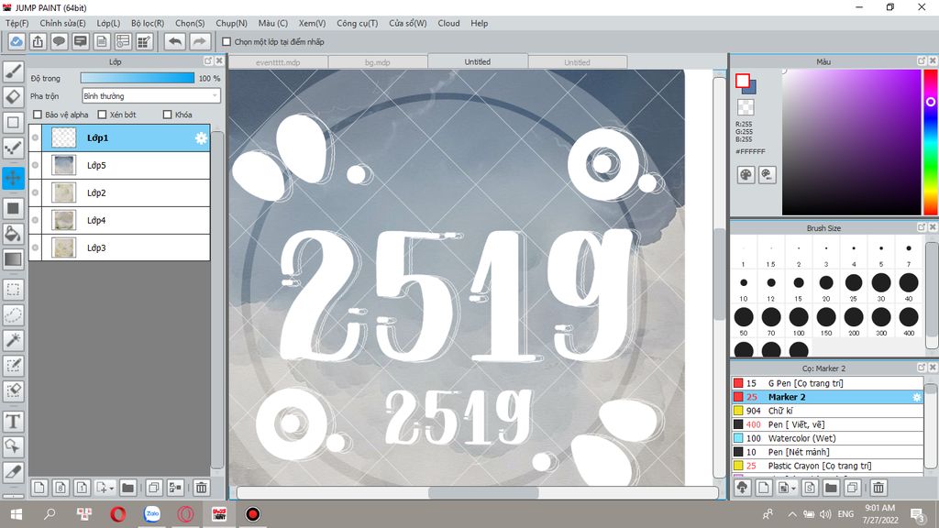Image resolution: width=939 pixels, height=528 pixels.
Task: Add new raster layer in Lớp panel
Action: [39, 488]
